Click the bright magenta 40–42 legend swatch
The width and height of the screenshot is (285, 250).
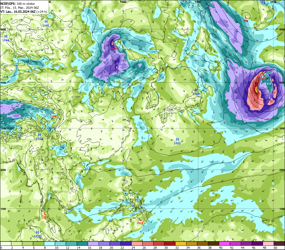click(225, 243)
